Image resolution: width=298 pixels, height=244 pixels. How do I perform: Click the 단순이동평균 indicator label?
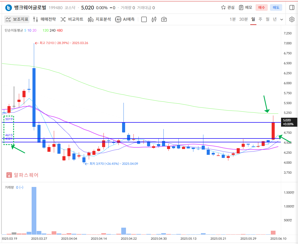(14, 30)
